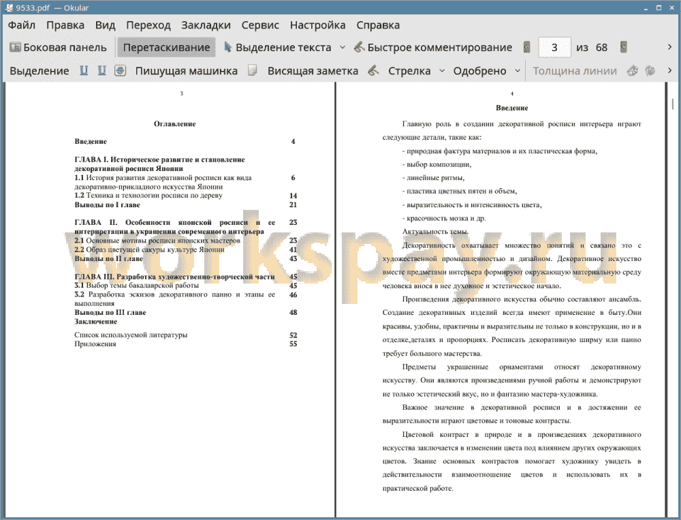Open the Вид menu
The width and height of the screenshot is (681, 520).
105,25
